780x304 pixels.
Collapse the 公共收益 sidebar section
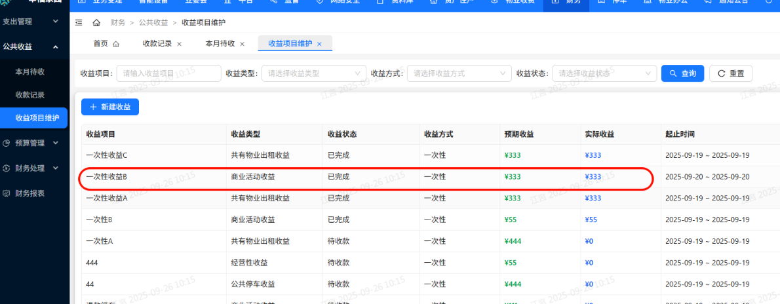(x=56, y=47)
